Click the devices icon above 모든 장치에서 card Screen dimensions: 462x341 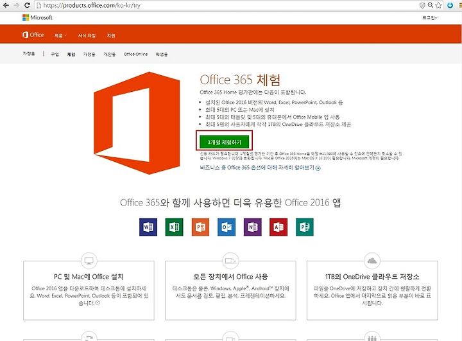tap(230, 261)
